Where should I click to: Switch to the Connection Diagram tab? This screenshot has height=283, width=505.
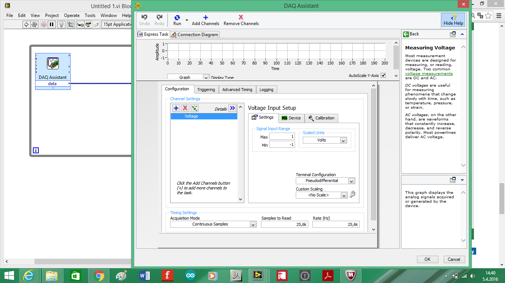click(x=195, y=34)
